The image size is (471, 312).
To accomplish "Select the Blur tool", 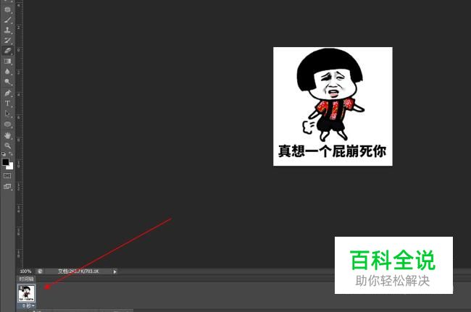I will [7, 72].
